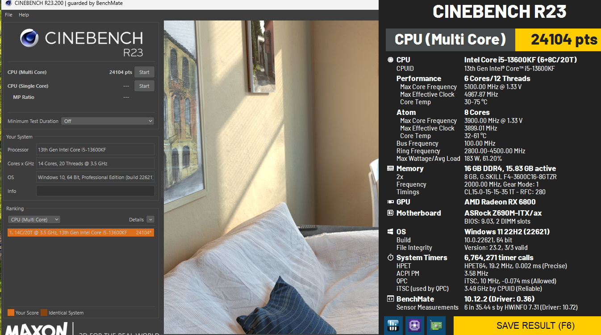This screenshot has height=335, width=601.
Task: Click the 6 Cores/12 Threads performance value
Action: [x=497, y=78]
